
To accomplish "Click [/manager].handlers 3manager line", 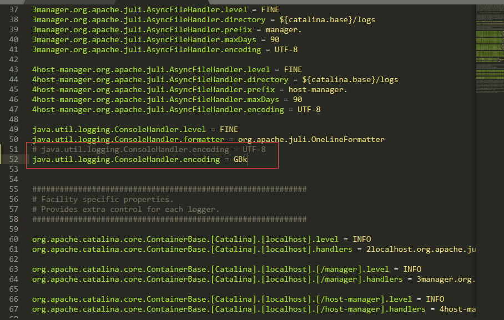I will pos(254,279).
